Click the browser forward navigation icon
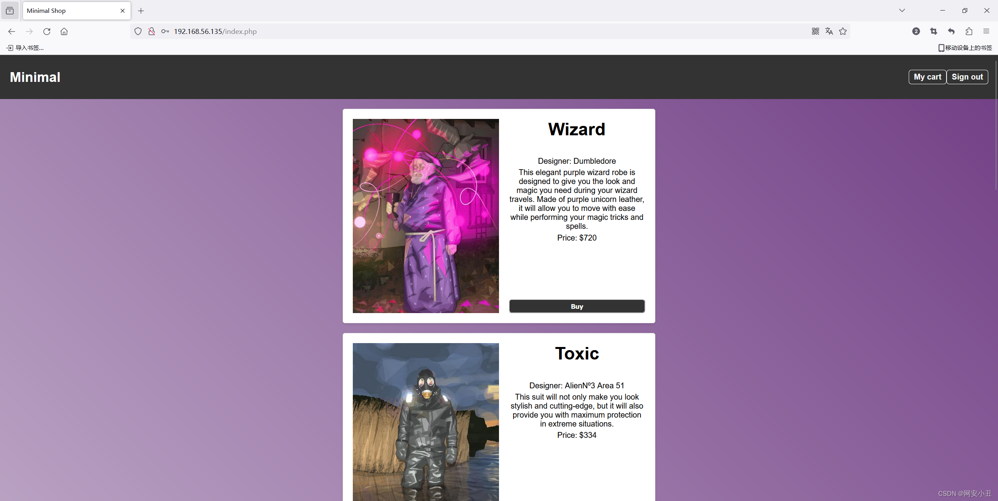The height and width of the screenshot is (501, 998). [29, 31]
